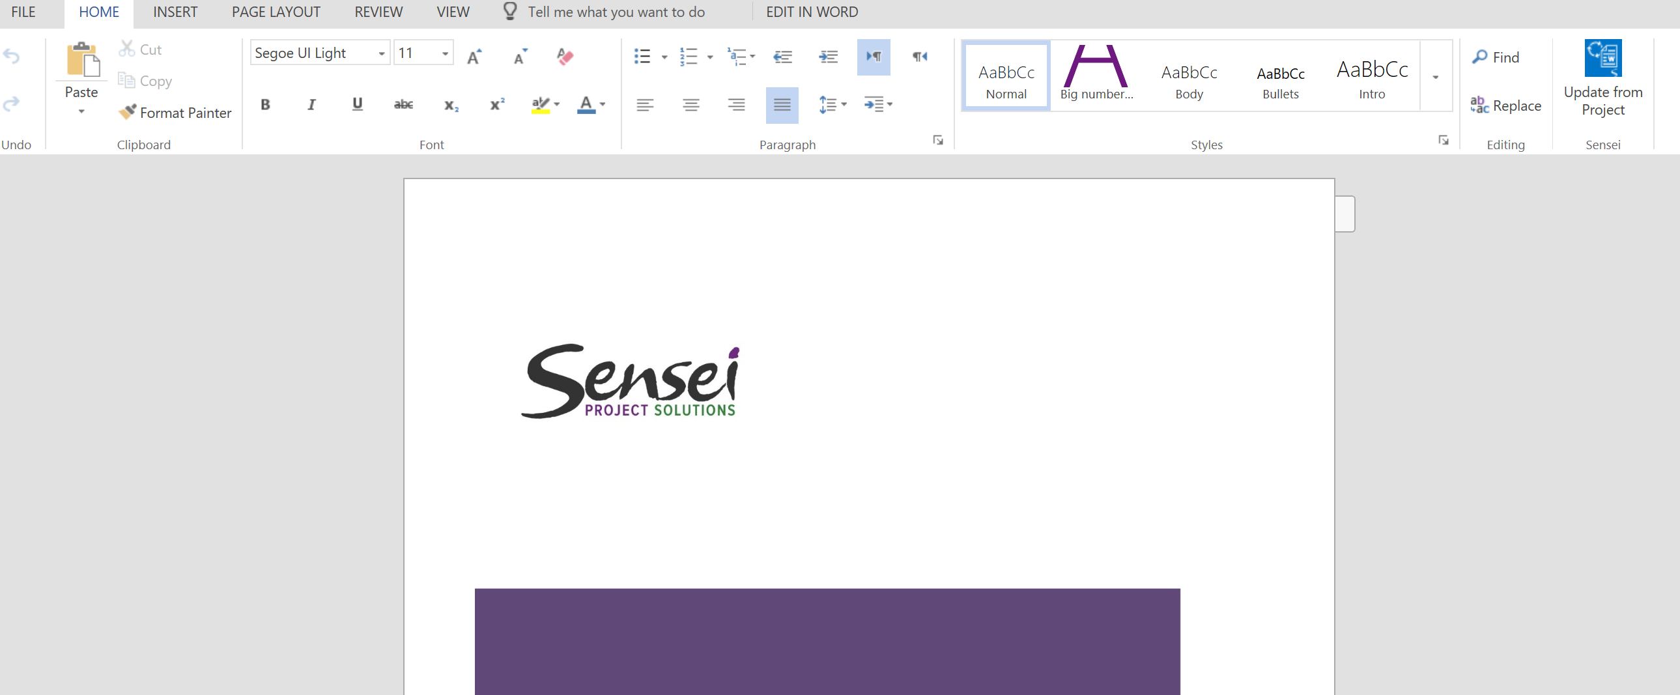Toggle bold formatting
Image resolution: width=1680 pixels, height=695 pixels.
point(265,104)
